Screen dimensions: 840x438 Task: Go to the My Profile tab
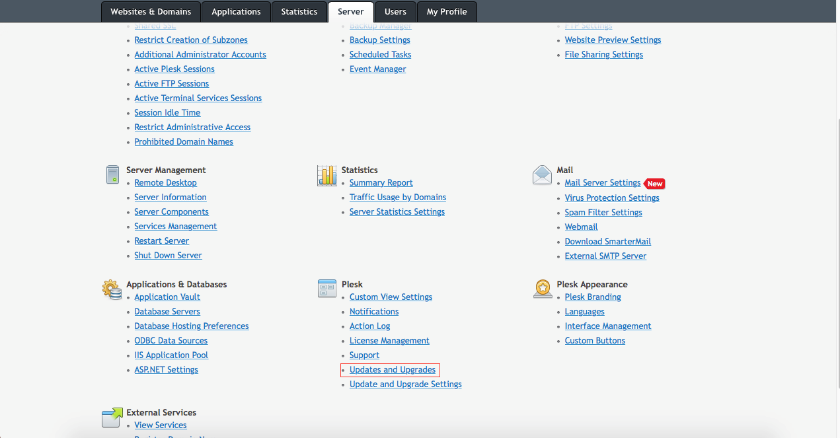click(x=447, y=11)
